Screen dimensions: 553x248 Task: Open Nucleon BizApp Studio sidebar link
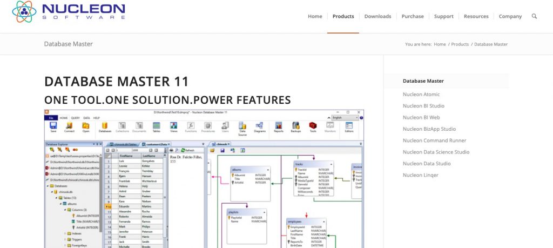[x=429, y=129]
